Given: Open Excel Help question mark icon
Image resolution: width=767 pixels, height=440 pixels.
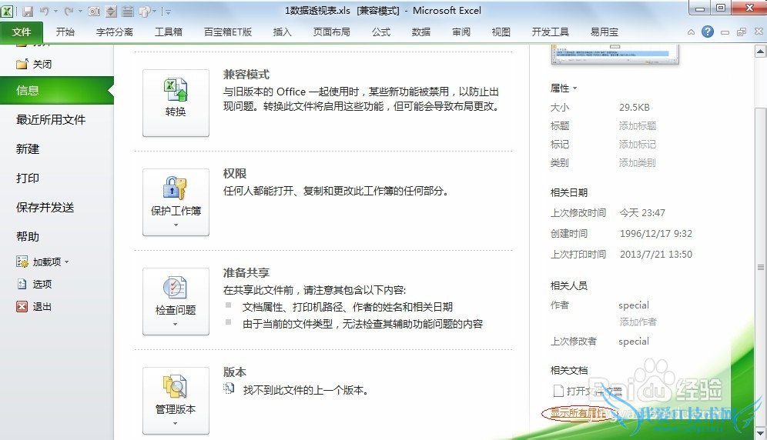Looking at the screenshot, I should tap(708, 32).
